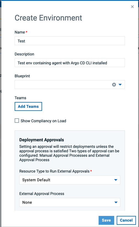The width and height of the screenshot is (139, 227).
Task: Clear the Blueprint selection with the x icon
Action: coord(114,85)
